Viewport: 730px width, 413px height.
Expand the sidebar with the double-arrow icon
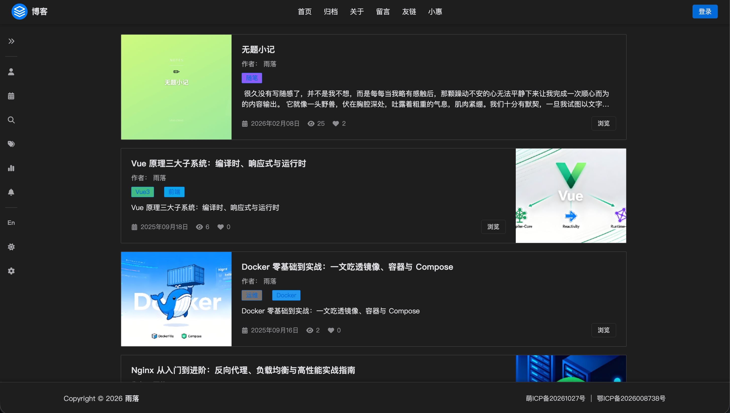pyautogui.click(x=11, y=41)
